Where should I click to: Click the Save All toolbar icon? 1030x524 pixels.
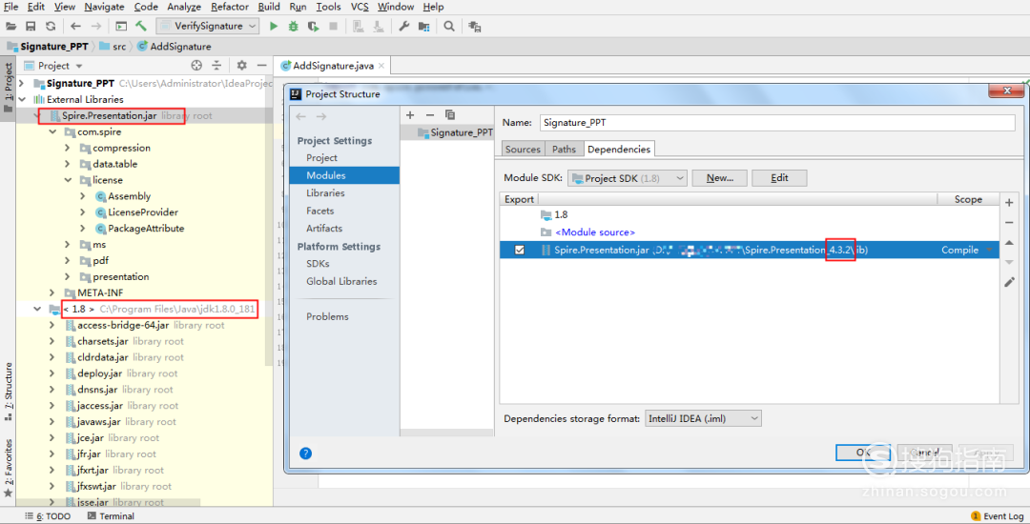31,27
